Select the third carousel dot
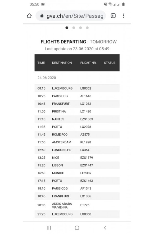The image size is (154, 234). point(81,28)
